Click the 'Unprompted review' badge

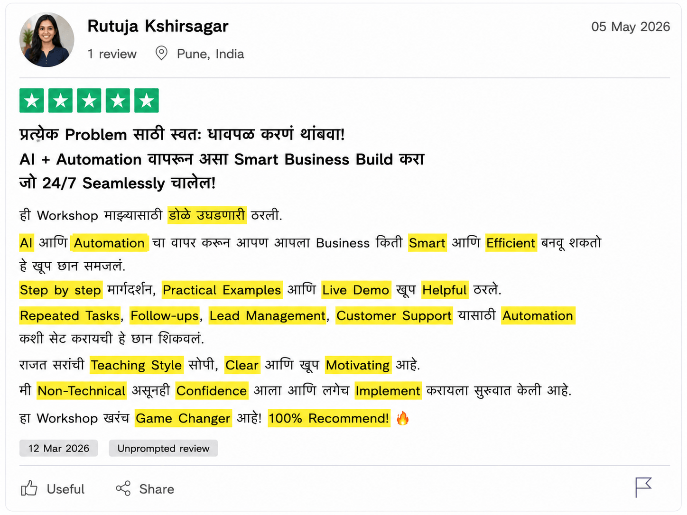[x=163, y=448]
